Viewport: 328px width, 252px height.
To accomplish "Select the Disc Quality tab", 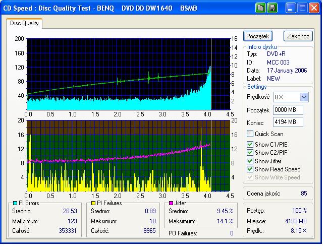I will pos(24,23).
